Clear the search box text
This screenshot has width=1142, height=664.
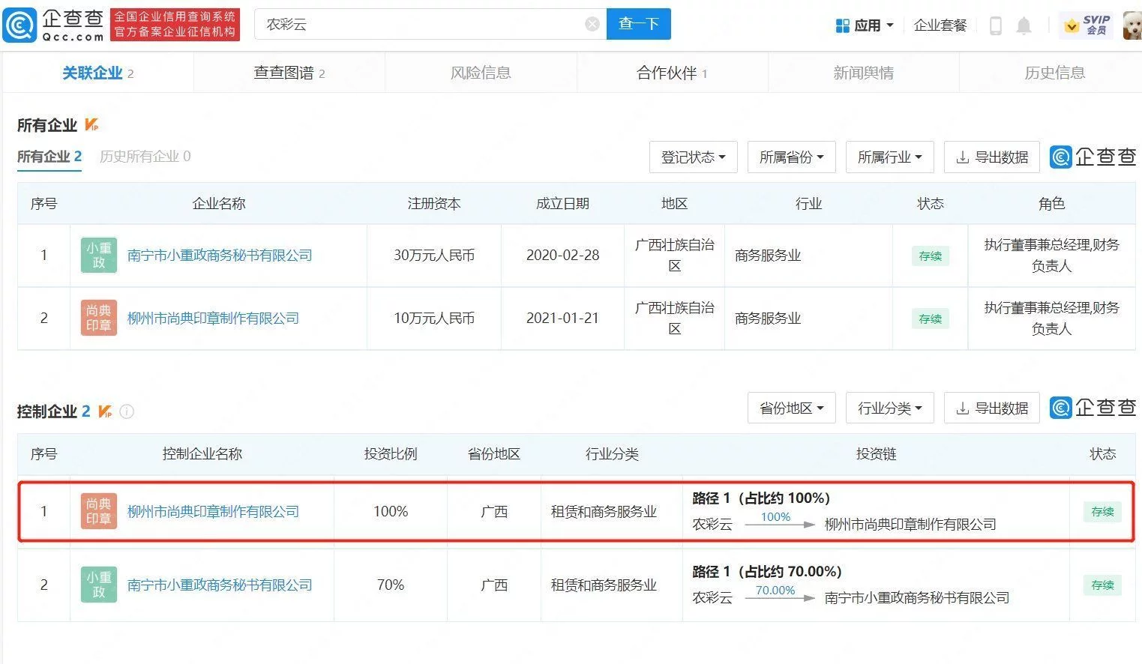(592, 24)
